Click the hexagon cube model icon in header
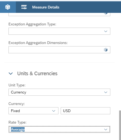Viewport: 121px width, 140px height. pyautogui.click(x=8, y=7)
